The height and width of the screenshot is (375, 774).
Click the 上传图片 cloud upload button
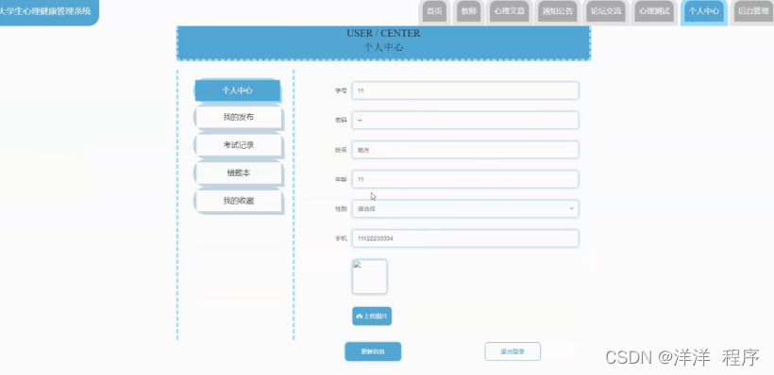pos(372,316)
